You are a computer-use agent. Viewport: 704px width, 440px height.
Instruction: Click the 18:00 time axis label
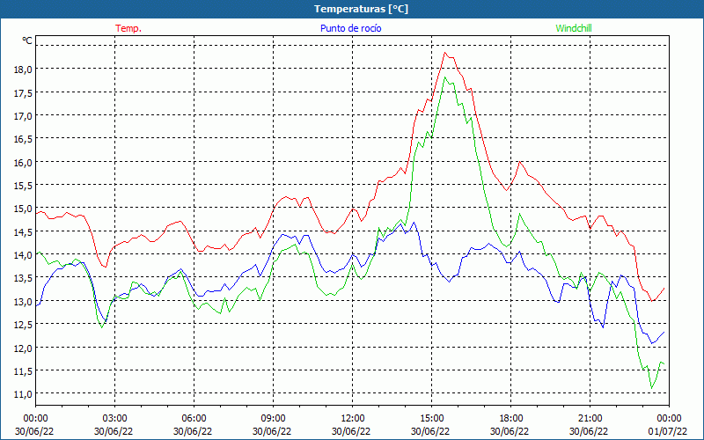(511, 419)
